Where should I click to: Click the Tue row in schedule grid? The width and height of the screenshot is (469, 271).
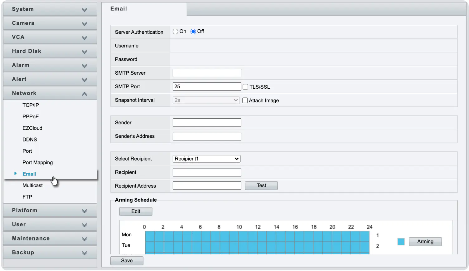pos(257,247)
